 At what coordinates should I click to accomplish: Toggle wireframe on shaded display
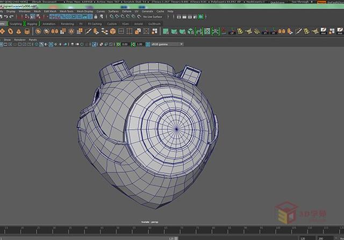click(x=51, y=44)
